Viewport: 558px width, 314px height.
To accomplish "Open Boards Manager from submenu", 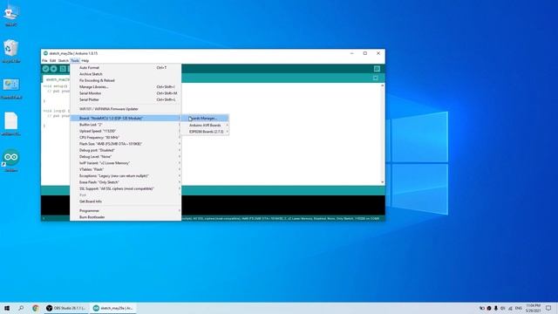I will click(205, 119).
